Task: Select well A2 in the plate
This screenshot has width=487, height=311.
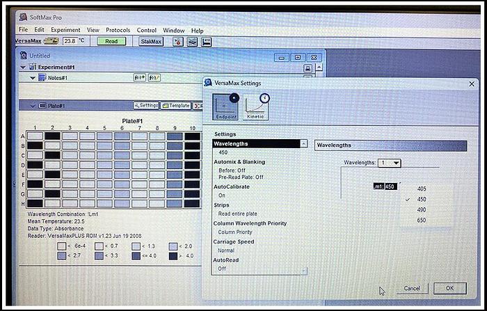Action: point(52,136)
